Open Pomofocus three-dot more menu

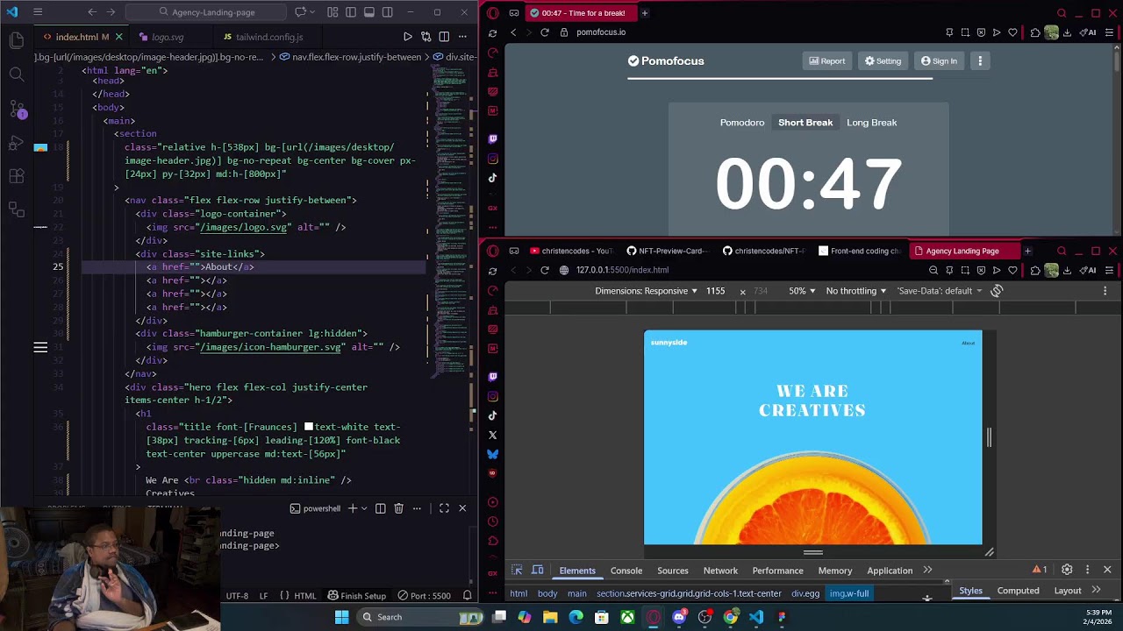pos(980,60)
